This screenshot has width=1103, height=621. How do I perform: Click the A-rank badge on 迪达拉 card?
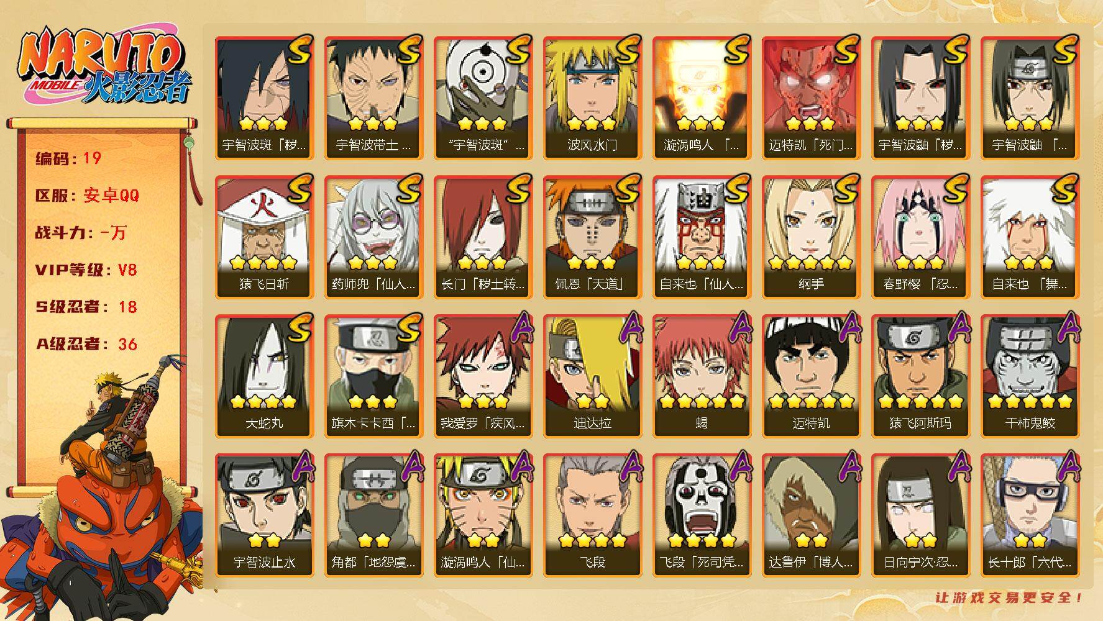tap(629, 328)
